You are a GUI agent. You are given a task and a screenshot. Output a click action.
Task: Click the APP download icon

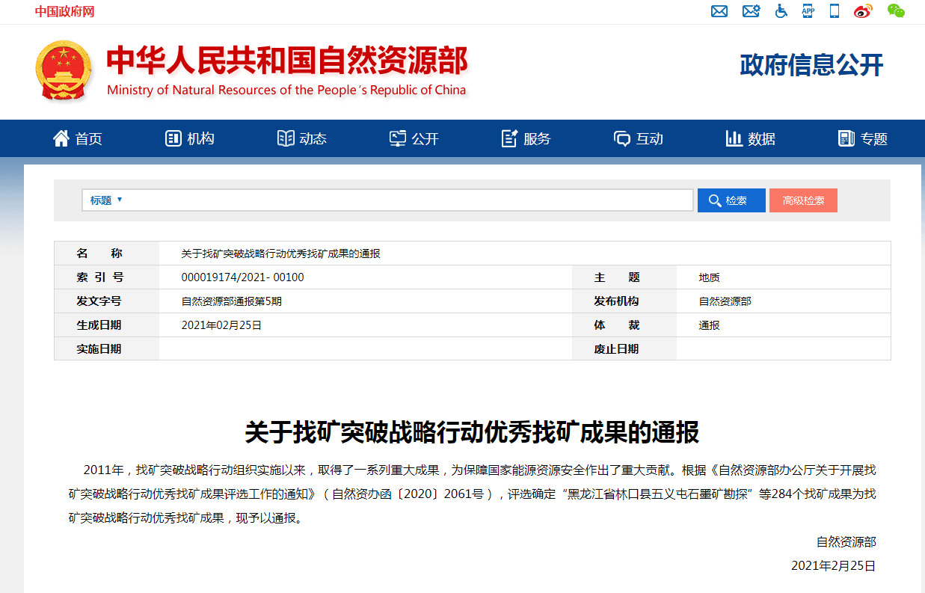808,10
